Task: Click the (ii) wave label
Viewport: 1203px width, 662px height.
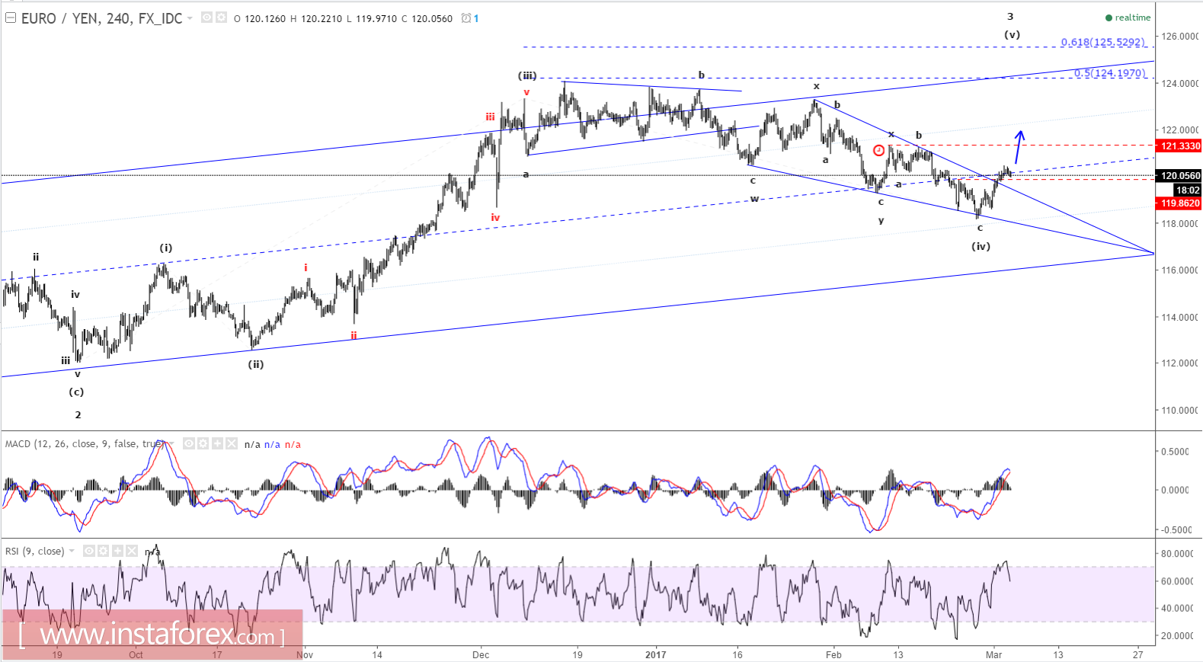Action: pos(256,364)
